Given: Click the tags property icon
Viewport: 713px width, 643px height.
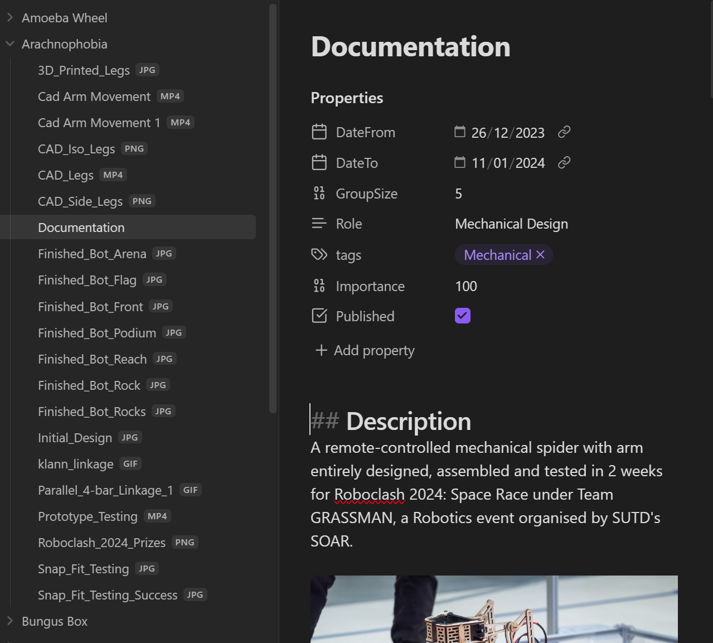Looking at the screenshot, I should (319, 255).
